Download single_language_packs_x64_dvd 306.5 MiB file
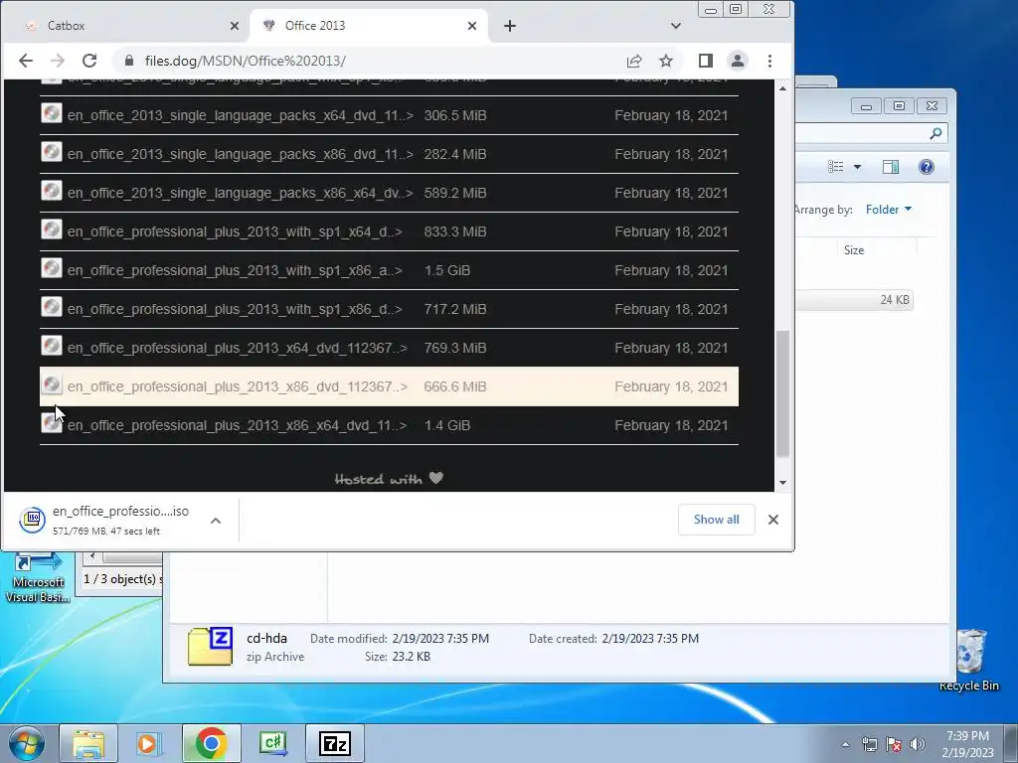Screen dimensions: 1018x763 (241, 115)
